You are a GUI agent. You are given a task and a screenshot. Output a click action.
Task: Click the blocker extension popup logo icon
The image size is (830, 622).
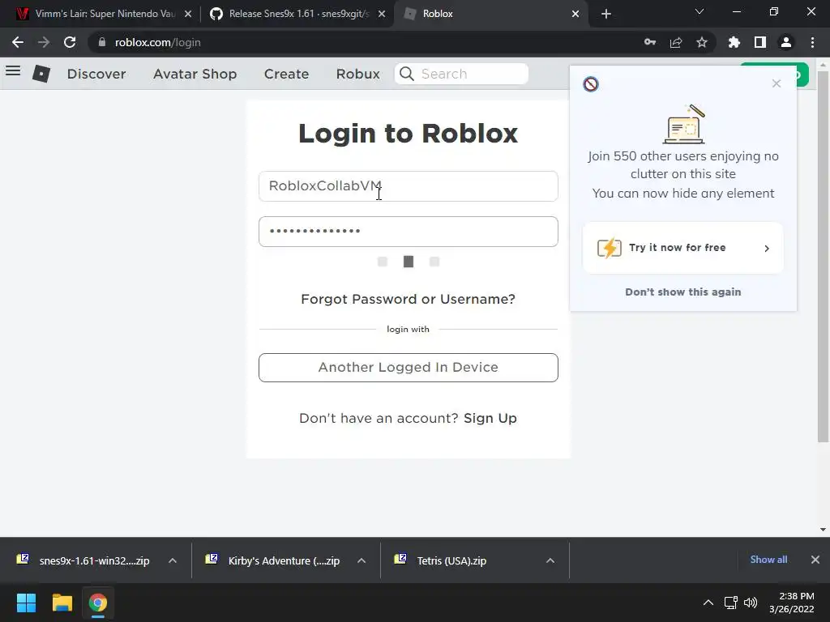click(x=591, y=84)
